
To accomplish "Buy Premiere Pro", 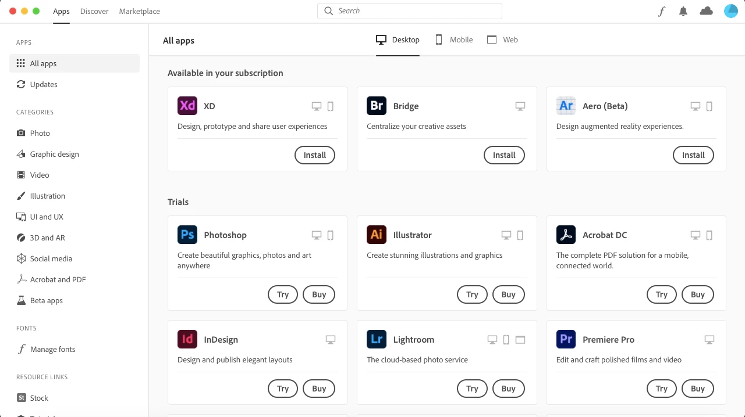I will click(698, 389).
